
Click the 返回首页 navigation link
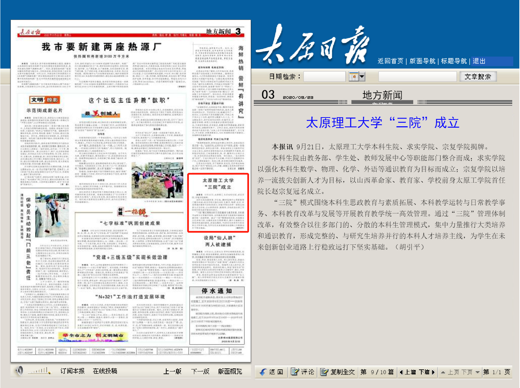click(x=390, y=61)
